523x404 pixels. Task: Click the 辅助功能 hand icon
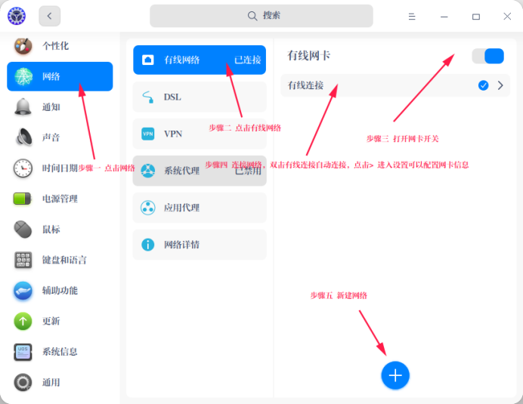[23, 291]
